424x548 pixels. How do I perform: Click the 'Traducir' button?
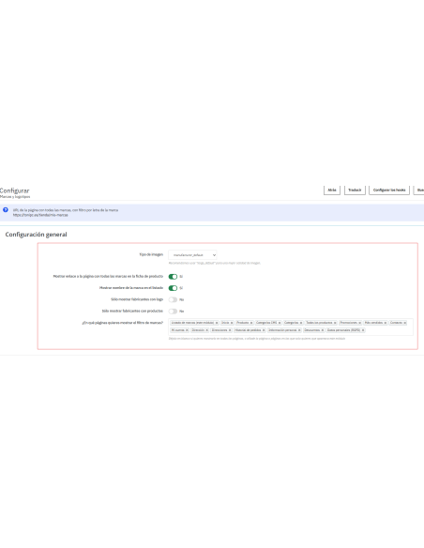tap(355, 190)
